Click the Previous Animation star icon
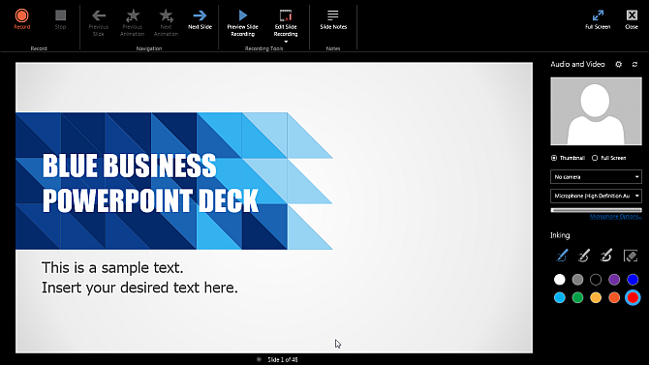Image resolution: width=649 pixels, height=365 pixels. 133,15
